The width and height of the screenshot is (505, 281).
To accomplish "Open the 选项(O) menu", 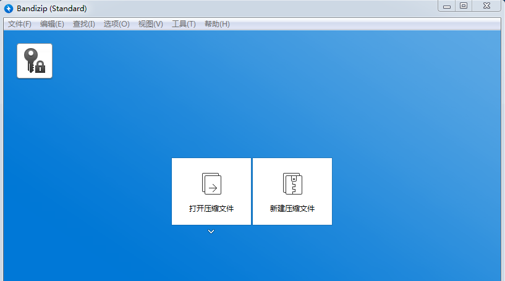I will 116,24.
